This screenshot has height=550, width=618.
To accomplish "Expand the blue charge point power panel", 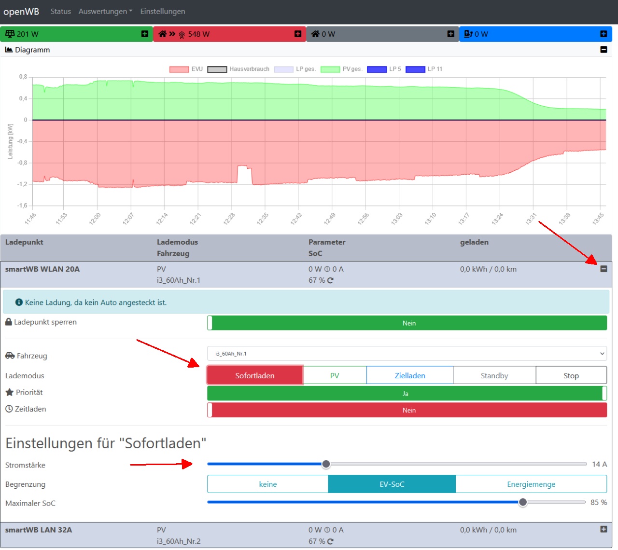I will click(603, 34).
